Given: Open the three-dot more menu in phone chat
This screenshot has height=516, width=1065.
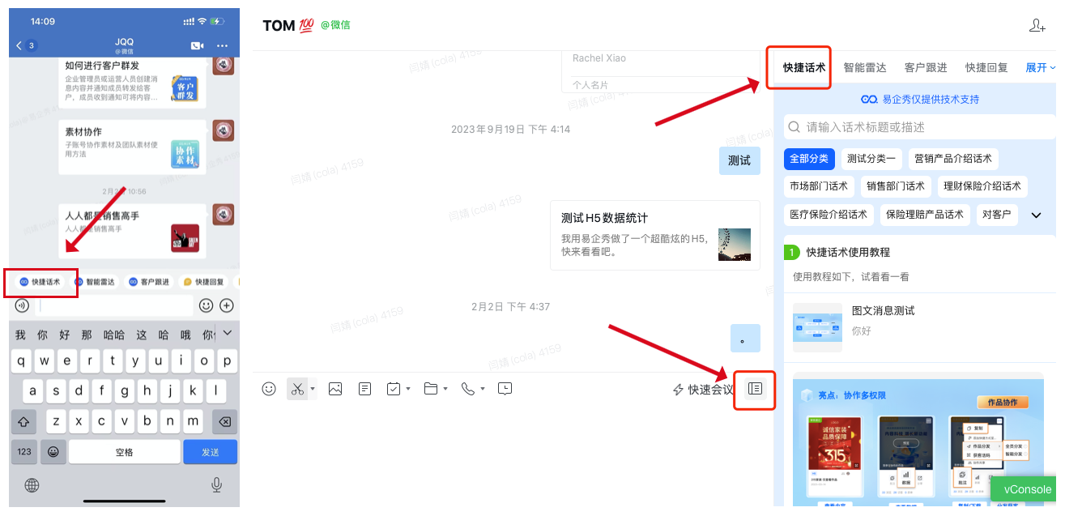Looking at the screenshot, I should [x=223, y=45].
